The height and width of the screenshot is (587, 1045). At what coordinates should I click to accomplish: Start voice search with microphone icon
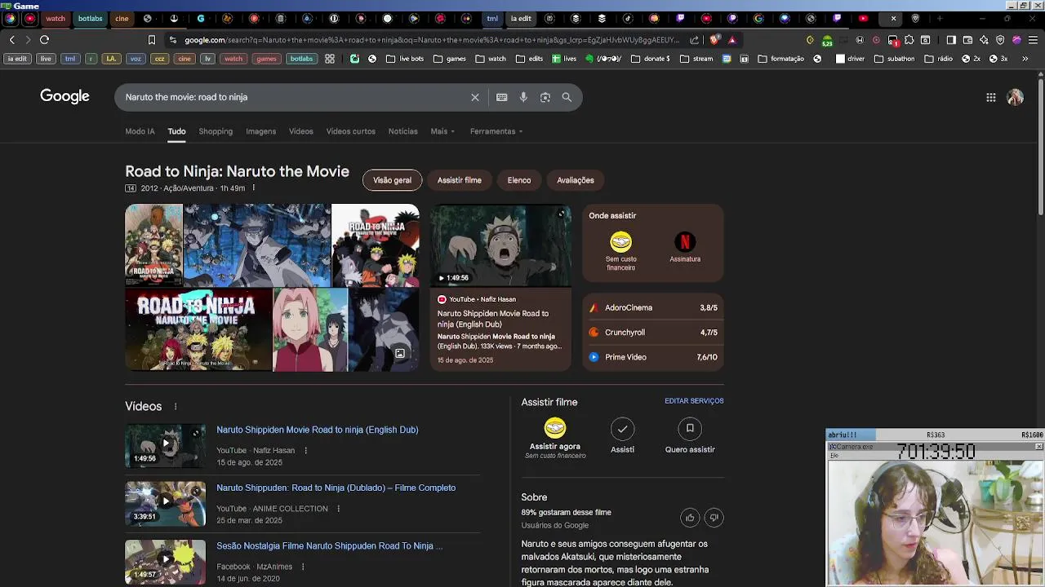point(523,97)
